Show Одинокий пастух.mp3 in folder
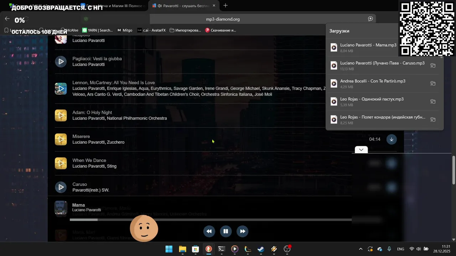 pos(433,101)
